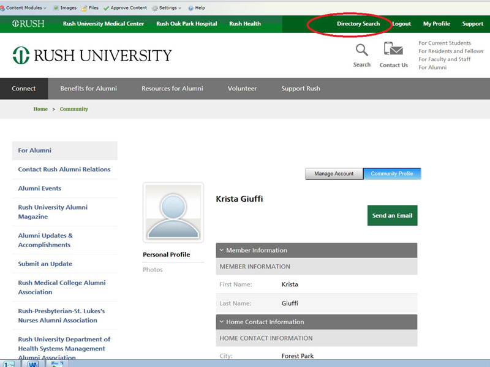This screenshot has height=367, width=490.
Task: Open the Benefits for Alumni menu
Action: click(x=88, y=88)
